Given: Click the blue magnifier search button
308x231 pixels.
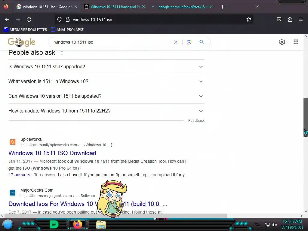Looking at the screenshot, I should [x=202, y=42].
